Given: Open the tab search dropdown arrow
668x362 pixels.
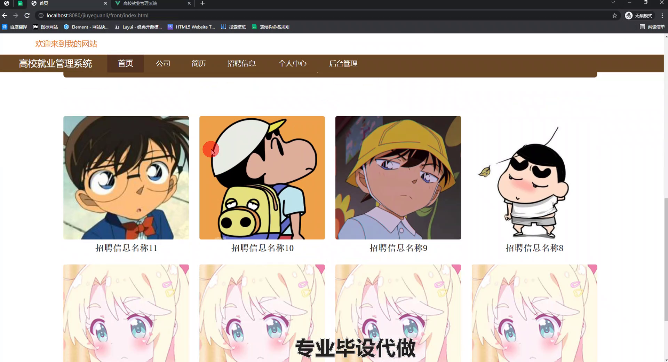Looking at the screenshot, I should (x=613, y=2).
